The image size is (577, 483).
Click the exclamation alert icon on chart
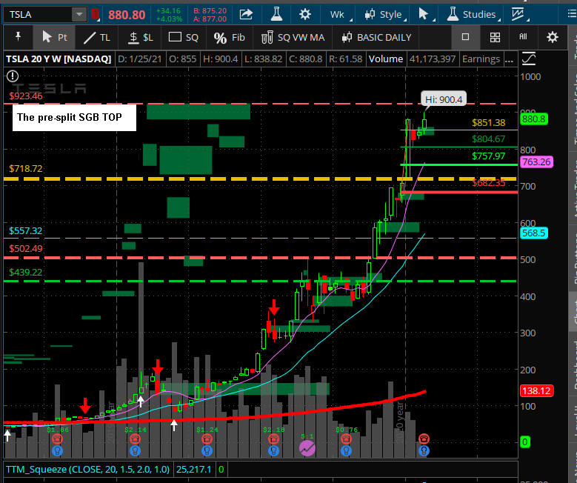(13, 76)
